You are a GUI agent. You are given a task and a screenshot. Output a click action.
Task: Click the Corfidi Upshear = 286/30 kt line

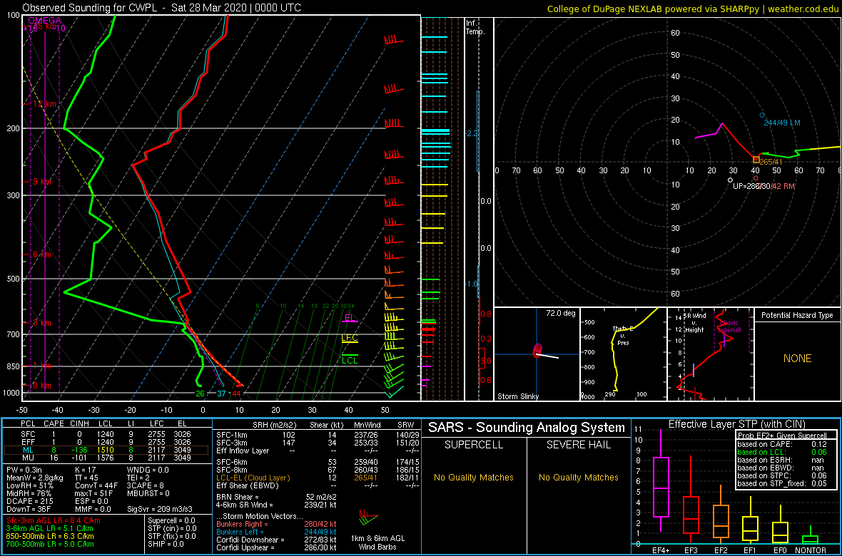pos(276,547)
